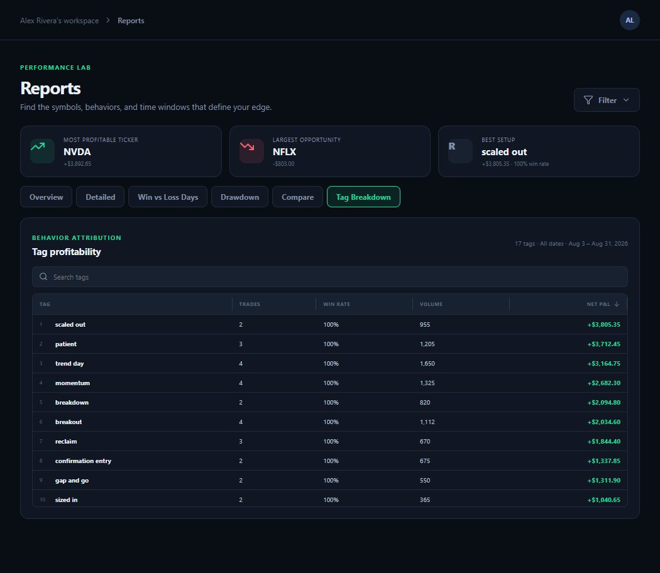The image size is (660, 573).
Task: Select the 'reclaim' tag row
Action: pyautogui.click(x=330, y=441)
